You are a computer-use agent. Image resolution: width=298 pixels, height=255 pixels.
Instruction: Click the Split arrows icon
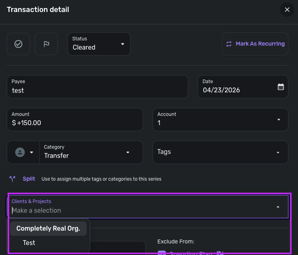pyautogui.click(x=12, y=179)
